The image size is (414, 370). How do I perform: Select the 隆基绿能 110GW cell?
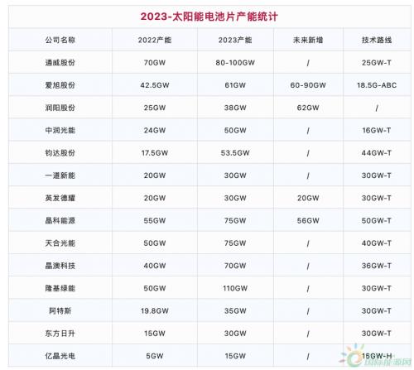pyautogui.click(x=235, y=288)
